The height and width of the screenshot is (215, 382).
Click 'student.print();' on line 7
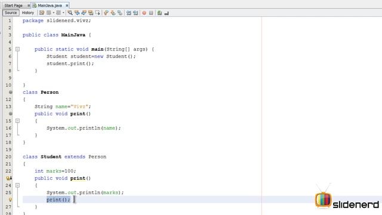tap(70, 64)
